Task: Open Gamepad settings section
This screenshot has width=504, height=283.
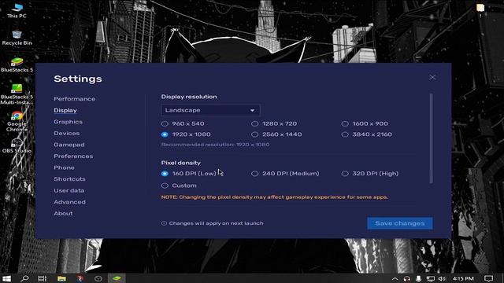Action: 69,145
